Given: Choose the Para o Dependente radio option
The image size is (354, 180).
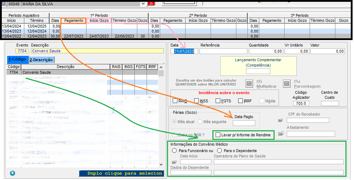Looking at the screenshot, I should click(219, 150).
